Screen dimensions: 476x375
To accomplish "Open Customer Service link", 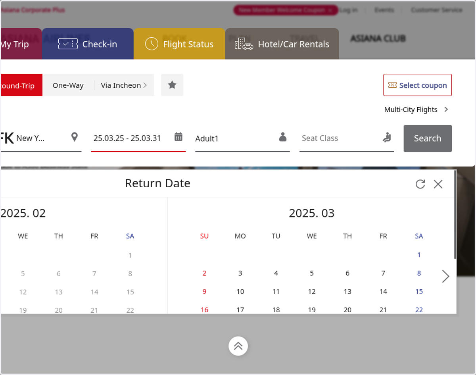I will tap(437, 10).
